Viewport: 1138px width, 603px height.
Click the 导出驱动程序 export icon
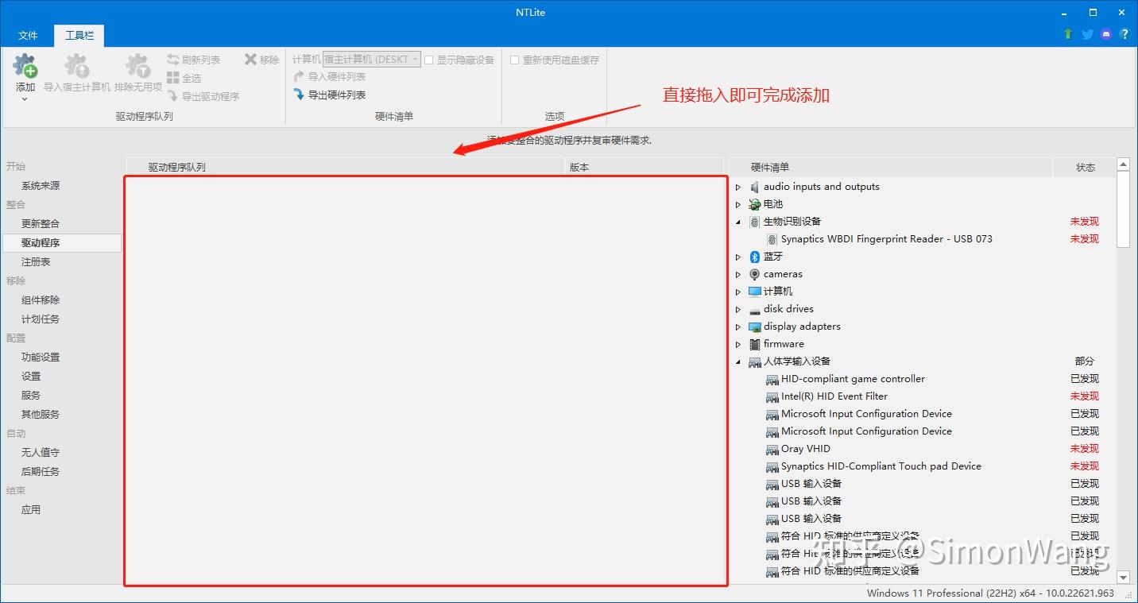(x=201, y=95)
